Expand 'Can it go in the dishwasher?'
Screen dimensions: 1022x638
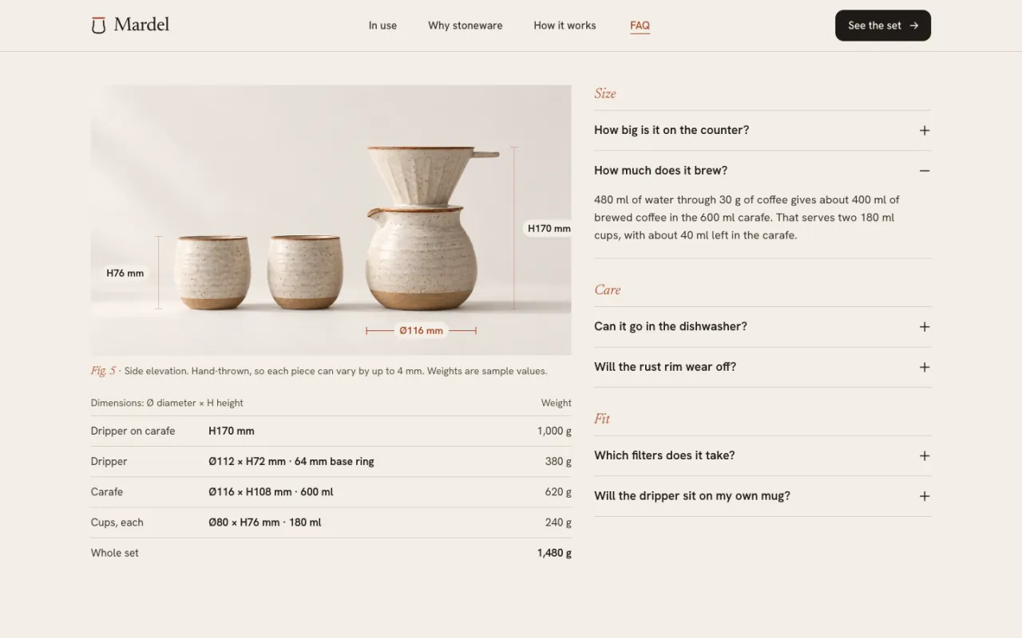click(x=763, y=327)
